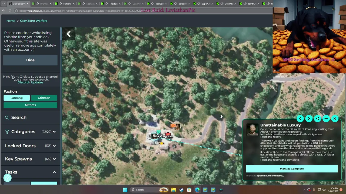The height and width of the screenshot is (194, 346).
Task: Click the browser back arrow
Action: (x=4, y=11)
